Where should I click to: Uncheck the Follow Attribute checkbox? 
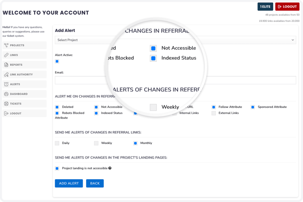tap(214, 107)
